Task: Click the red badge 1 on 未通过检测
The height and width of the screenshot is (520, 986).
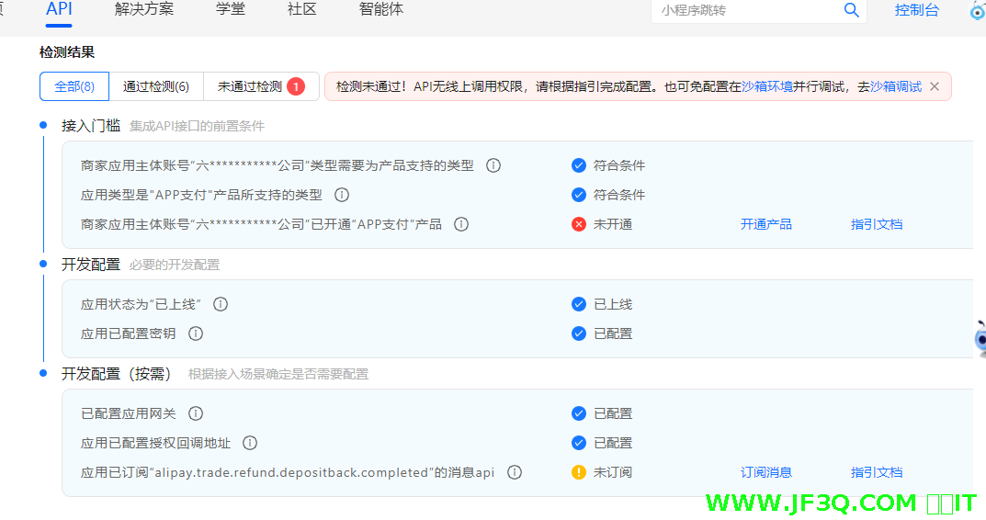Action: point(296,86)
